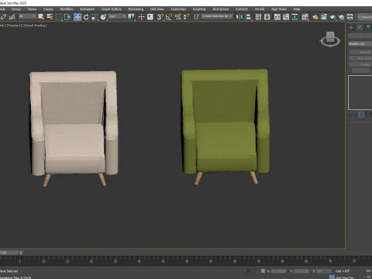
Task: Toggle the pin stack icon below modifier stack
Action: pos(351,115)
